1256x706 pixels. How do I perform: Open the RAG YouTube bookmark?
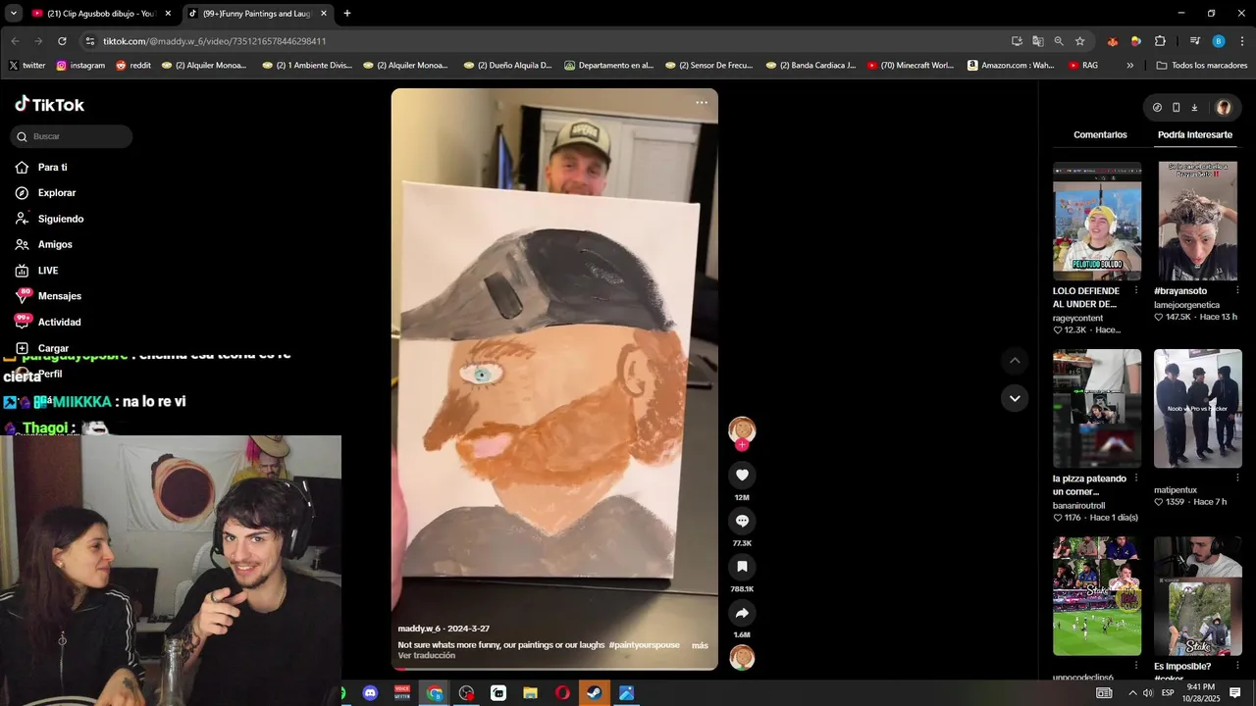(1083, 66)
